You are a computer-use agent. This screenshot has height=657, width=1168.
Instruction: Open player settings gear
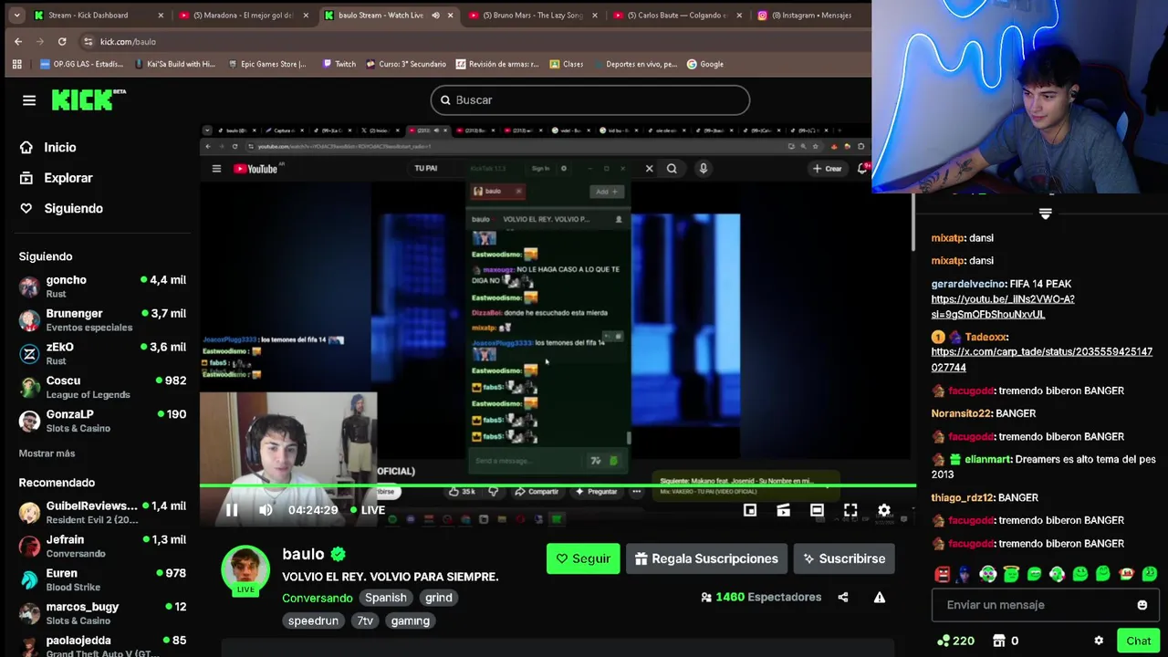pos(884,510)
